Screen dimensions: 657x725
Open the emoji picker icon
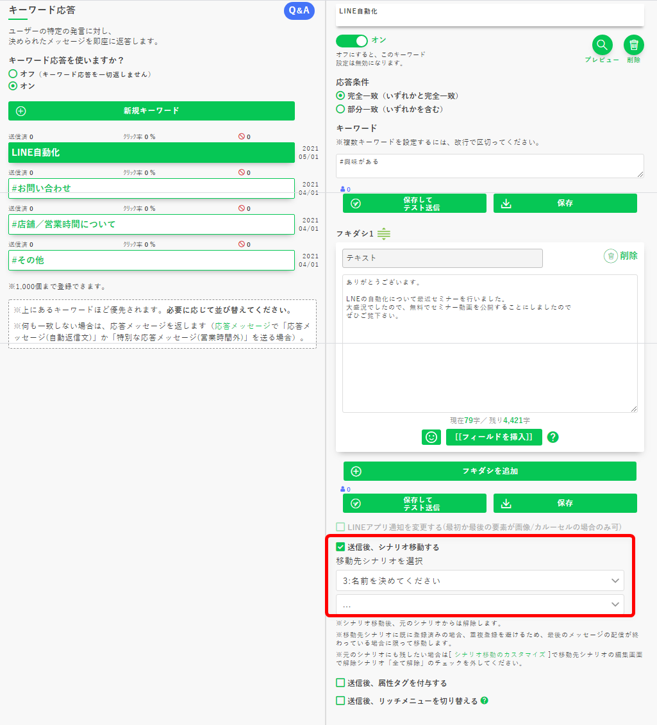point(431,437)
